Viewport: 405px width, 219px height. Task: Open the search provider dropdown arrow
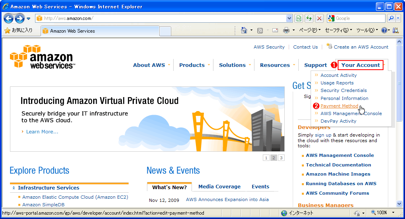click(398, 18)
